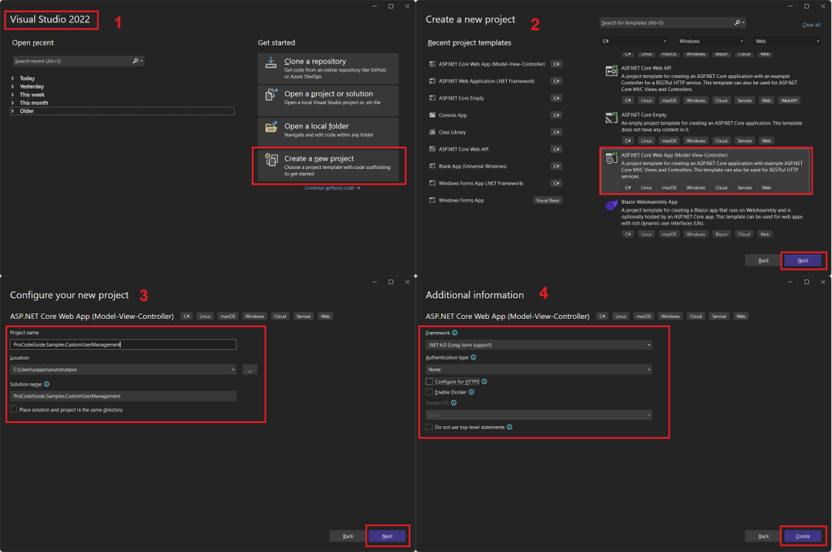Select ASP.NET Core Web API in recent templates
This screenshot has height=552, width=832.
(495, 149)
